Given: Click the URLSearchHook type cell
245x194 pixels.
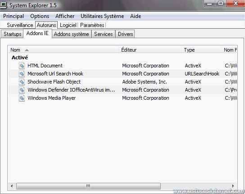Looking at the screenshot, I should (202, 74).
